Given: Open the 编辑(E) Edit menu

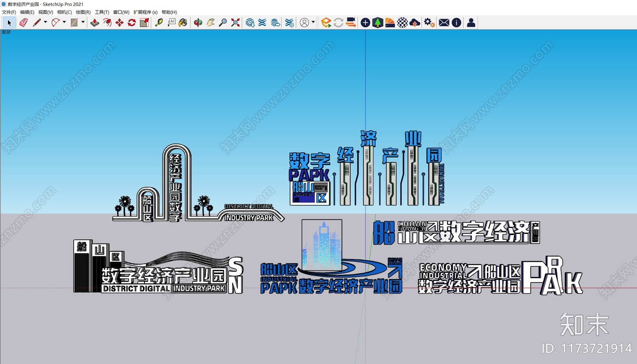Looking at the screenshot, I should 27,12.
